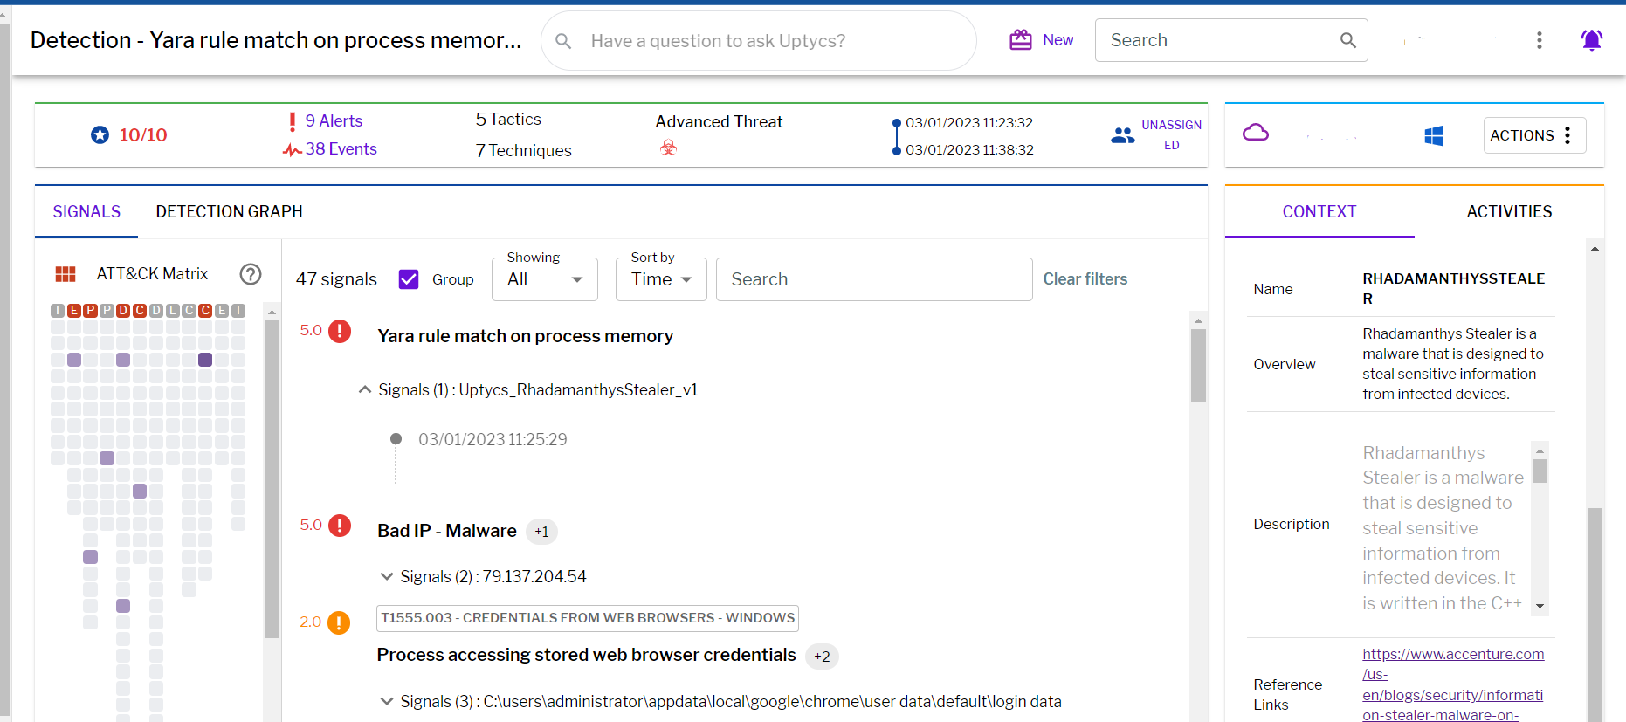Screen dimensions: 1626x722
Task: Click the UNASSIGNED assignee label
Action: click(x=1171, y=135)
